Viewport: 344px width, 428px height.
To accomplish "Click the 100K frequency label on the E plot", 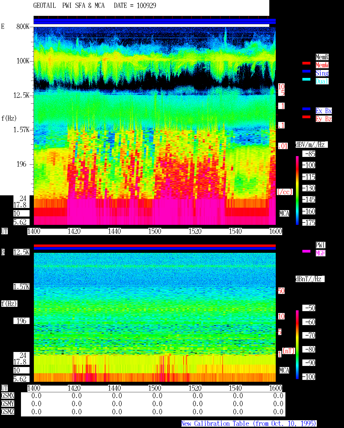I will click(x=23, y=61).
